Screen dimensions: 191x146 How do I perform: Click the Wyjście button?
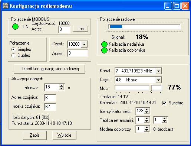click(64, 135)
